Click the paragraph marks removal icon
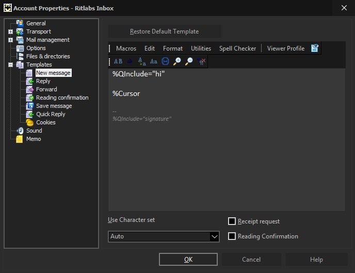This screenshot has height=273, width=355. click(201, 61)
